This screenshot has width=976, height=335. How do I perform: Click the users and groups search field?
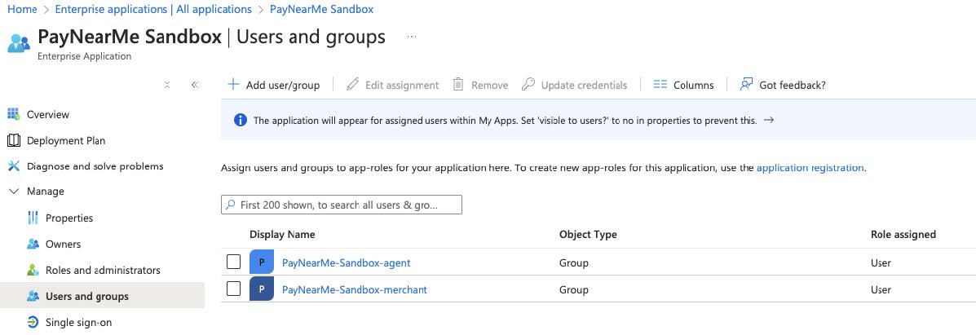tap(342, 205)
